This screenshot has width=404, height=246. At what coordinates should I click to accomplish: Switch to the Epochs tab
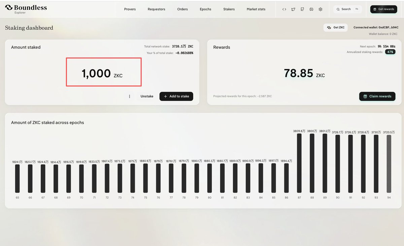205,9
